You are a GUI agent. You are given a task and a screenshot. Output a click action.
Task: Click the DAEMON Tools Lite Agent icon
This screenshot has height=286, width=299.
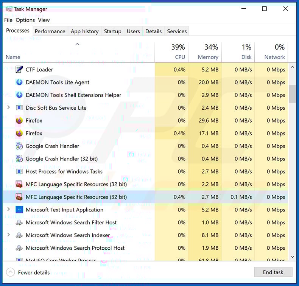click(19, 82)
